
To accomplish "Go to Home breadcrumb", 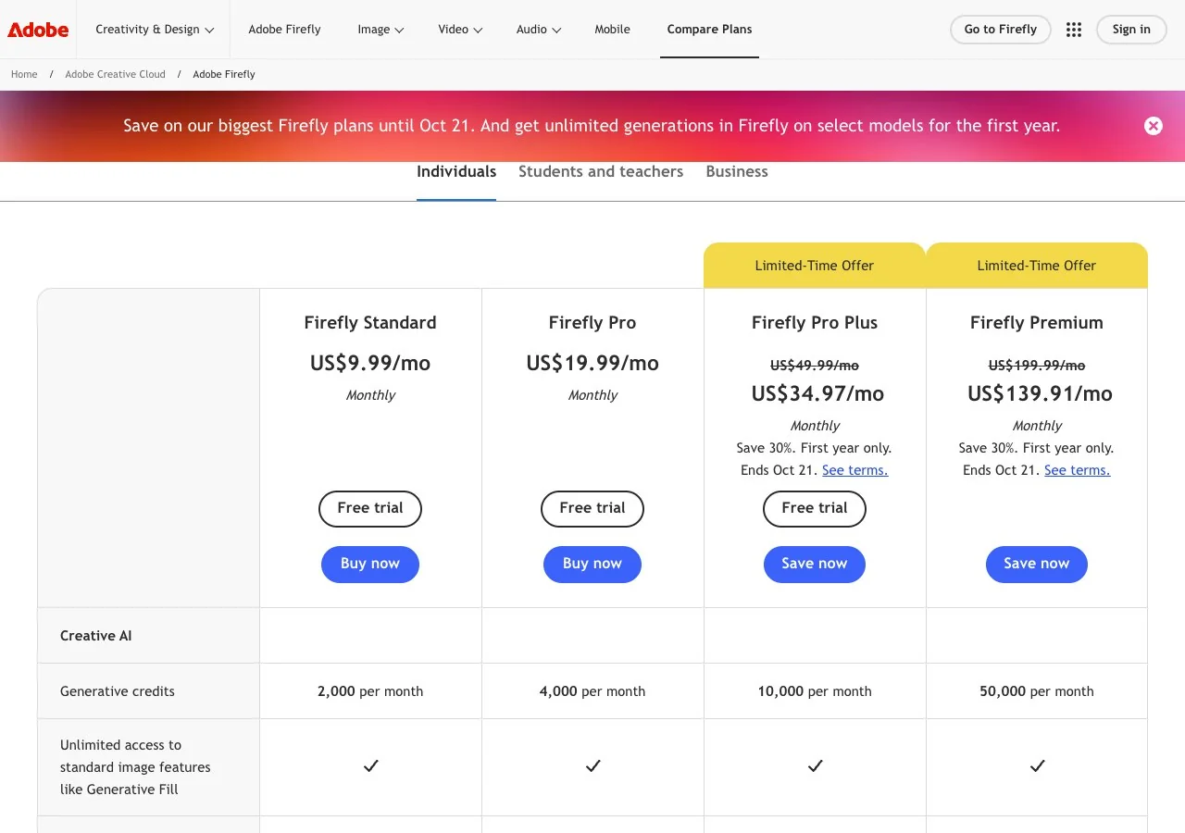I will 24,74.
